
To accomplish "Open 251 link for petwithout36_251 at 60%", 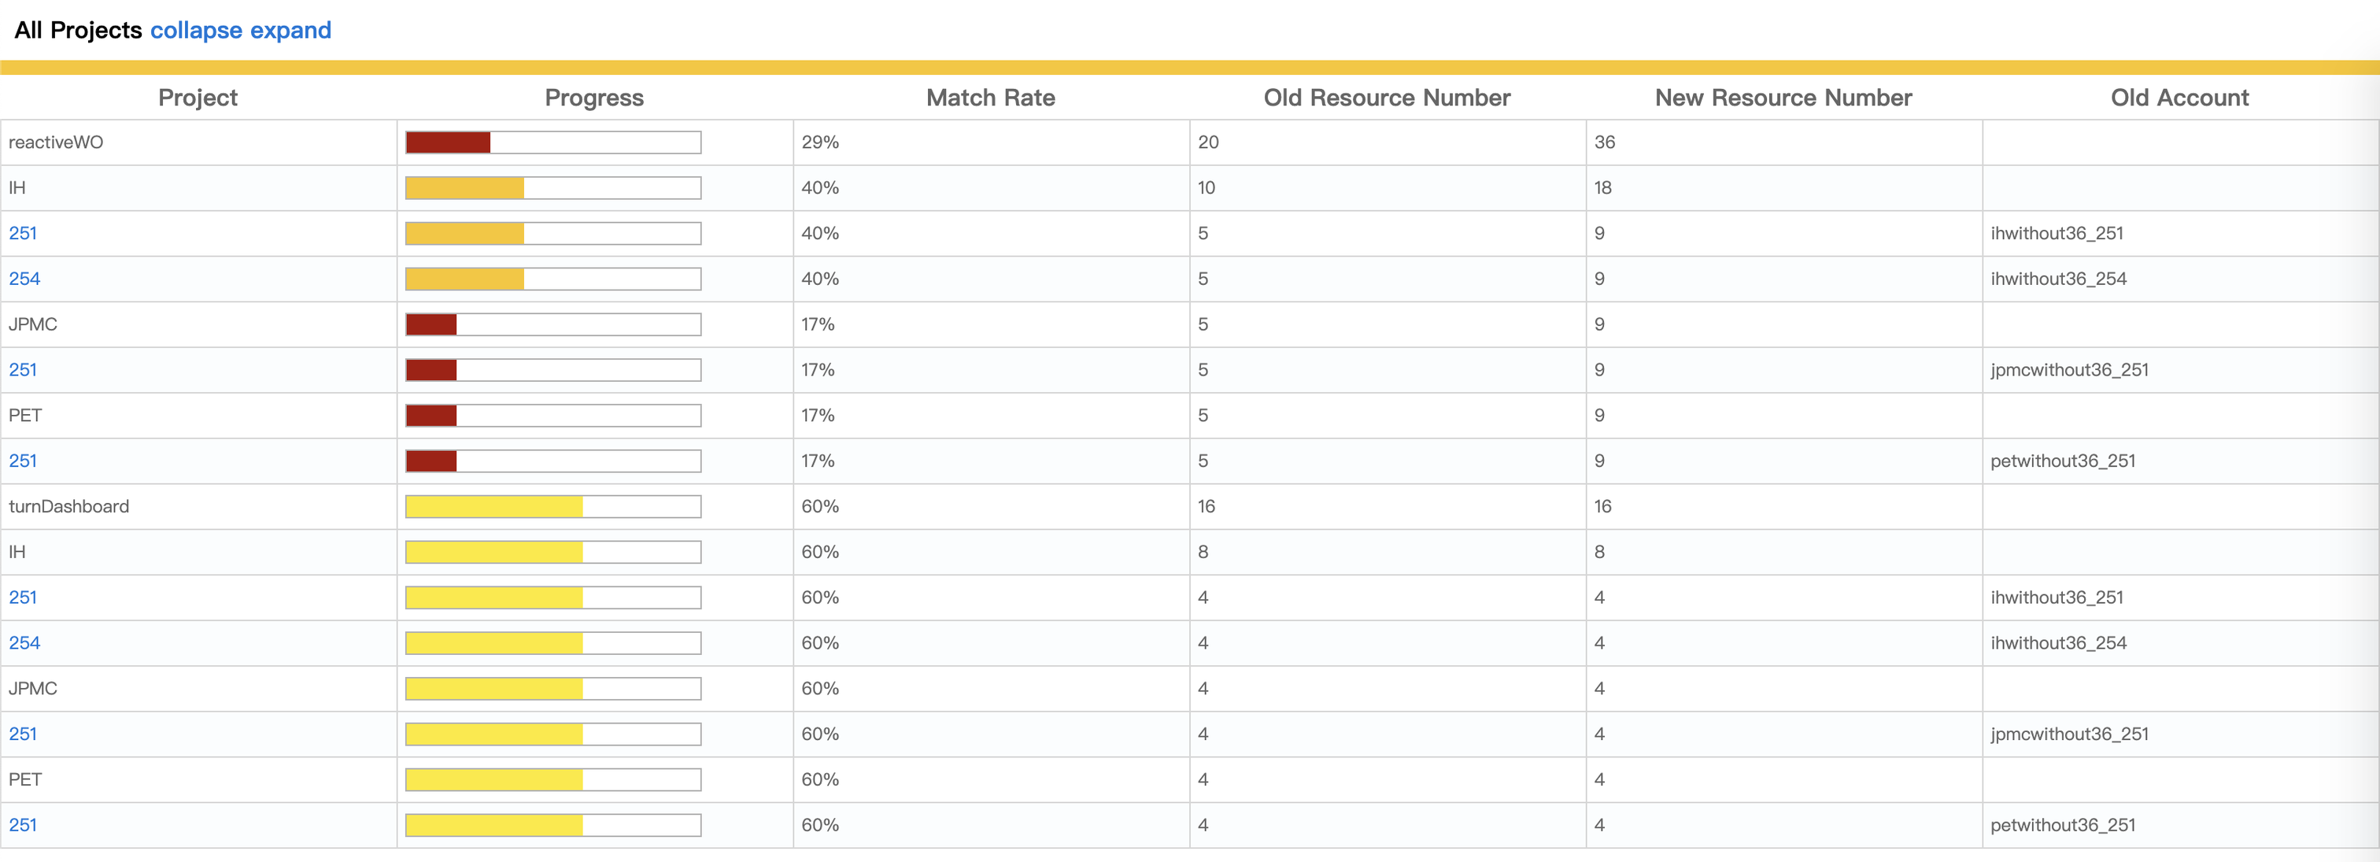I will [x=23, y=825].
